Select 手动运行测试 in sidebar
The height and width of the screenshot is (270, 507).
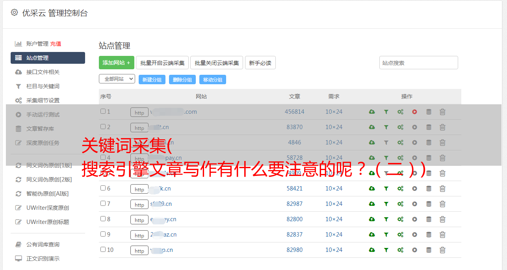point(43,115)
